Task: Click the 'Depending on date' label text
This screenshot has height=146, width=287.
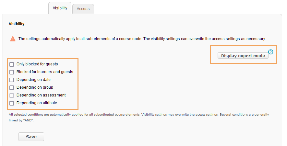Action: 33,80
